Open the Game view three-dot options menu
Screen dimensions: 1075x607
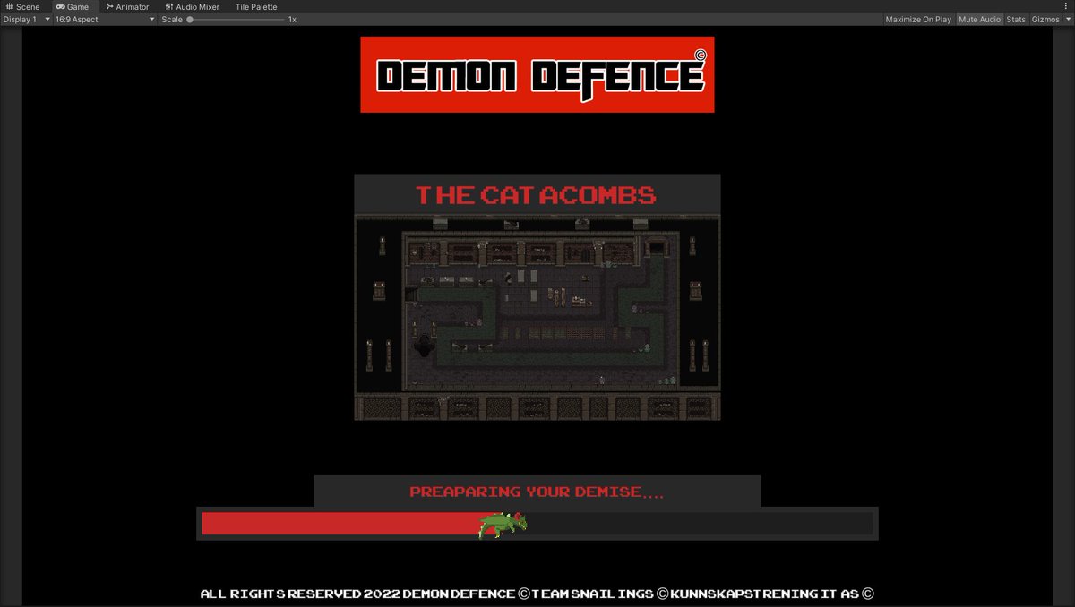coord(1068,6)
